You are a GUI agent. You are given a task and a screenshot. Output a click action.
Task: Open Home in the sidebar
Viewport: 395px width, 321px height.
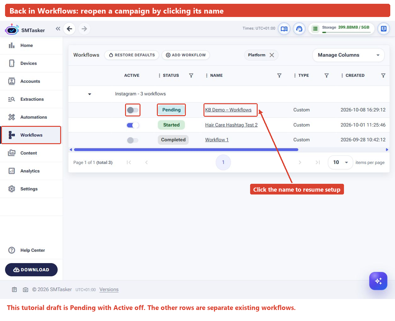pyautogui.click(x=31, y=45)
